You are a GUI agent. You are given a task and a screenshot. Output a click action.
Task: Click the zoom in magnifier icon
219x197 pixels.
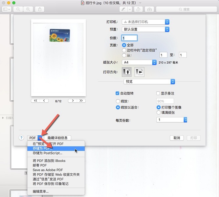click(28, 10)
